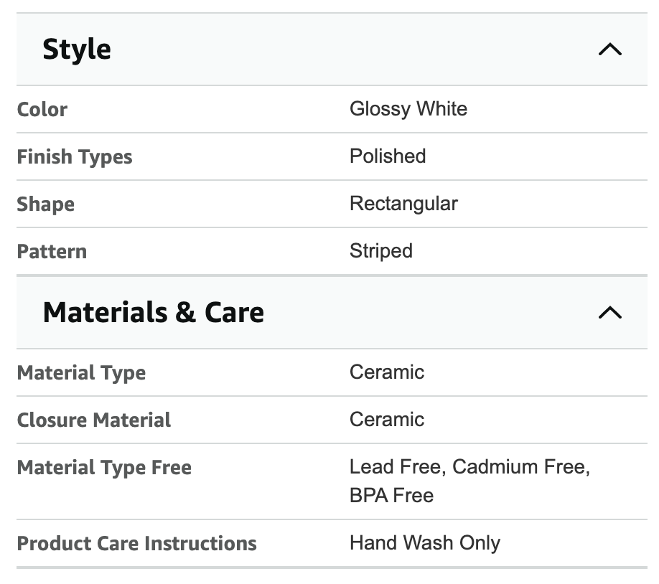Image resolution: width=659 pixels, height=584 pixels.
Task: Click the Glossy White value
Action: [408, 109]
